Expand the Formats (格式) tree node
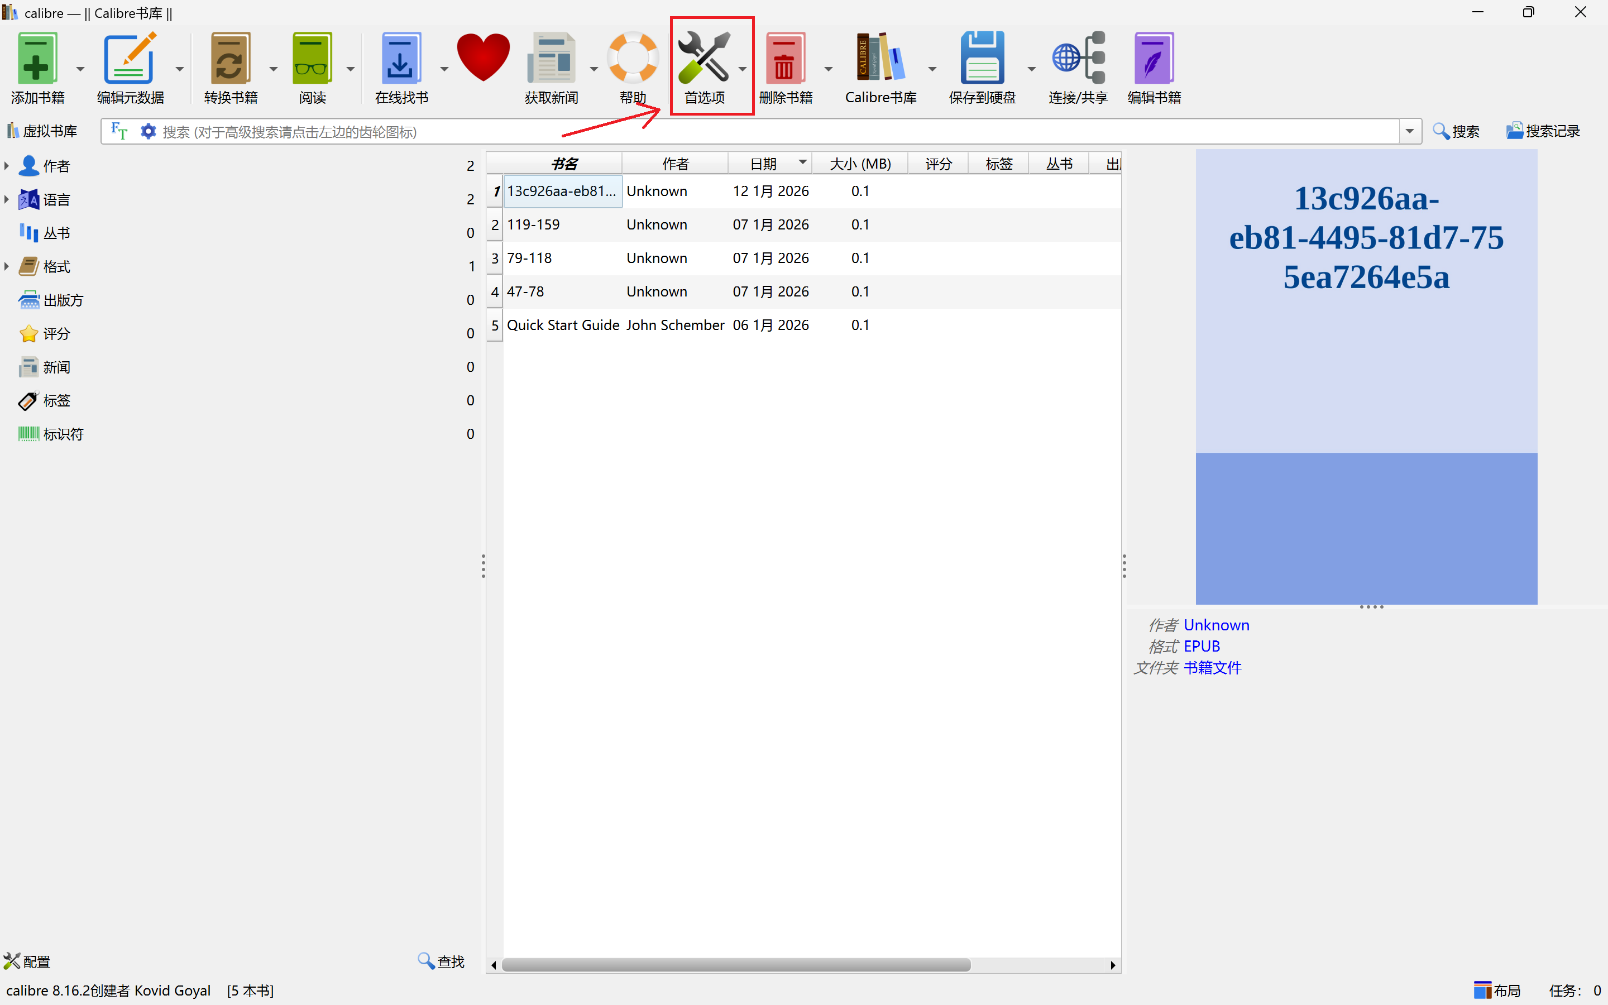 7,266
